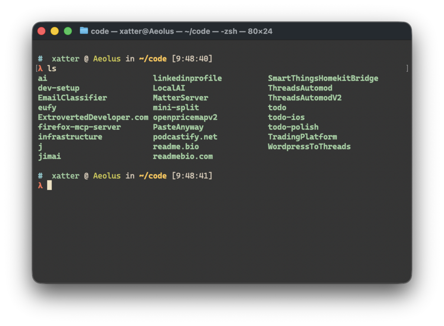Click the red close window button
The width and height of the screenshot is (444, 326).
(42, 31)
